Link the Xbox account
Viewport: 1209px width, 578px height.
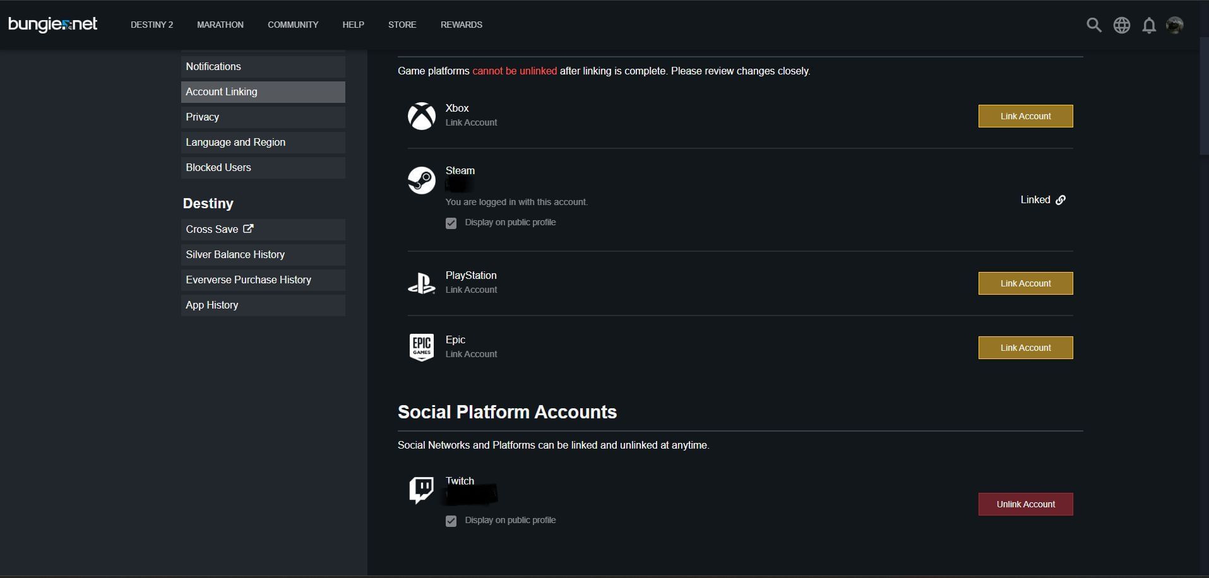click(x=1026, y=116)
